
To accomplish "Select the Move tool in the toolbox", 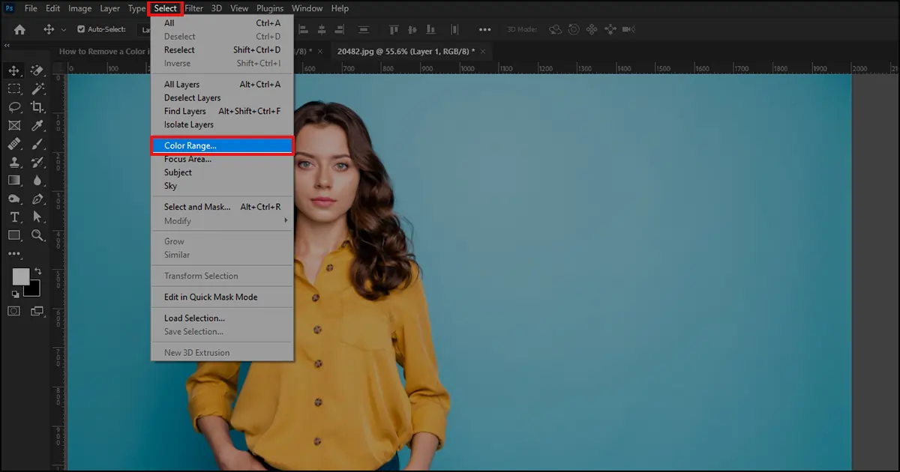I will point(13,70).
